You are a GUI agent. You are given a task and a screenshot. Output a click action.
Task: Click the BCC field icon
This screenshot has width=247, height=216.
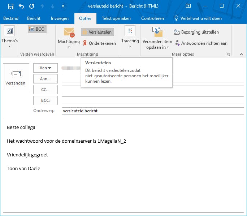[31, 29]
